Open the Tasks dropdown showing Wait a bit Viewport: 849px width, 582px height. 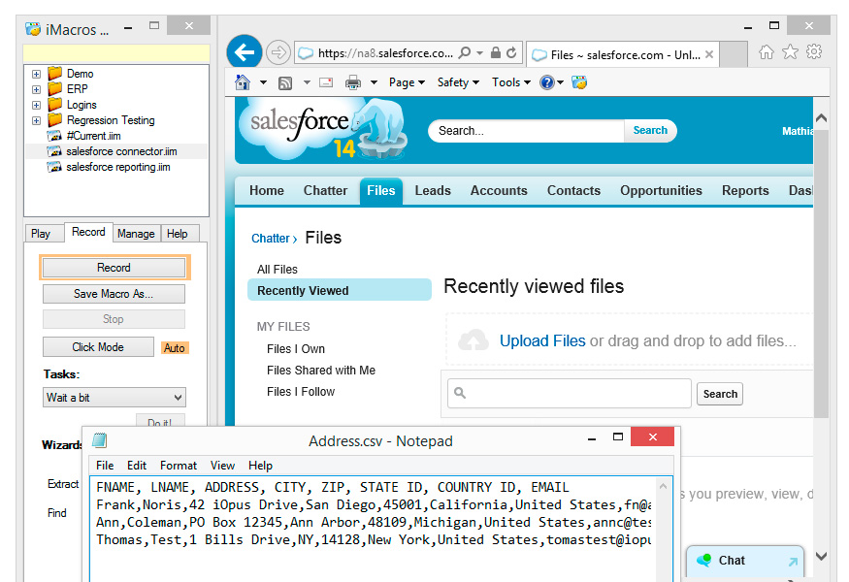114,398
